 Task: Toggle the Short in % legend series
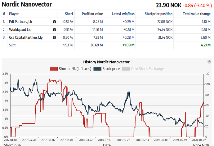point(71,69)
